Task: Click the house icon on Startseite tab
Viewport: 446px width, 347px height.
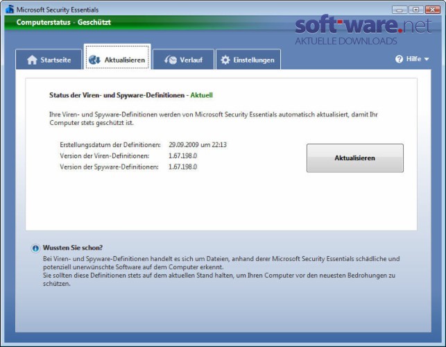Action: coord(32,60)
